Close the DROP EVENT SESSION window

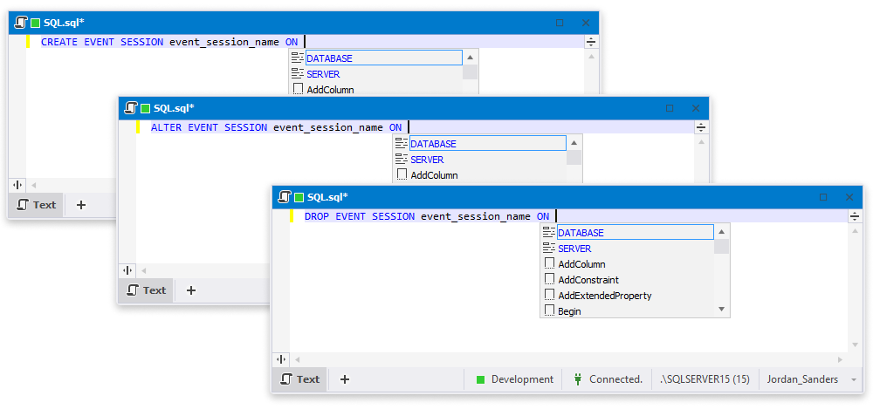(849, 197)
